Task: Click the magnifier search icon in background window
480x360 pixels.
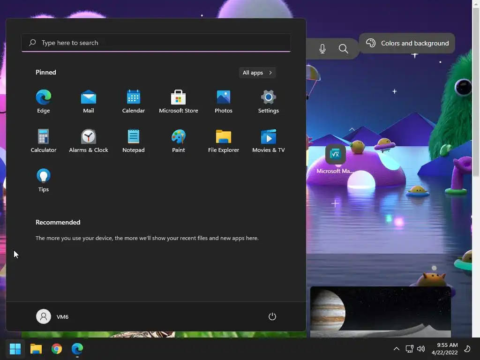Action: pyautogui.click(x=344, y=49)
